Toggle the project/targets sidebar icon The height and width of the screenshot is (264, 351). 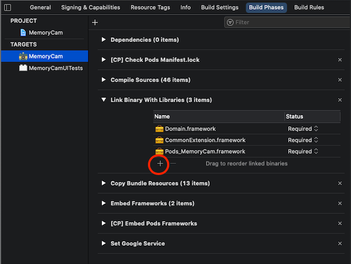pyautogui.click(x=8, y=7)
